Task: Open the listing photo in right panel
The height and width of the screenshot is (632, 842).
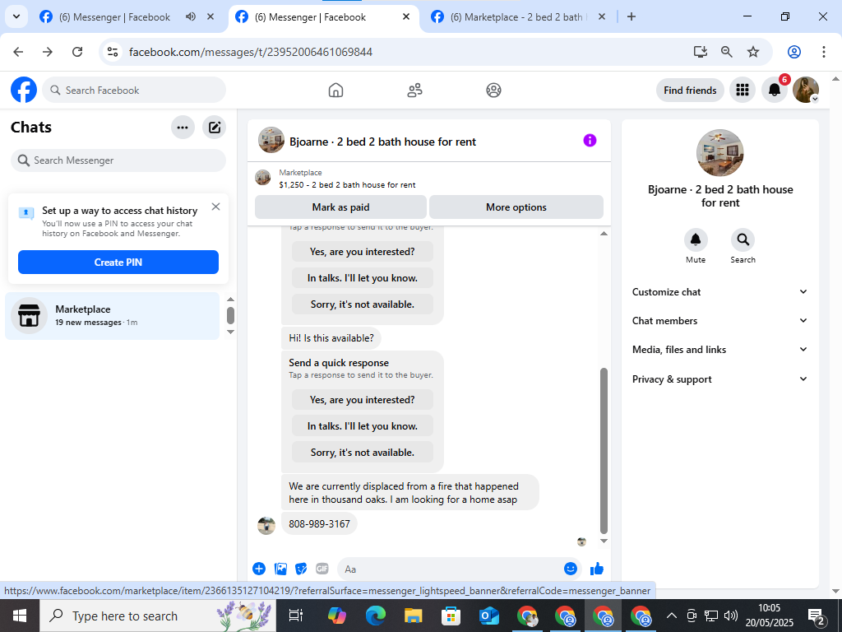Action: point(719,152)
